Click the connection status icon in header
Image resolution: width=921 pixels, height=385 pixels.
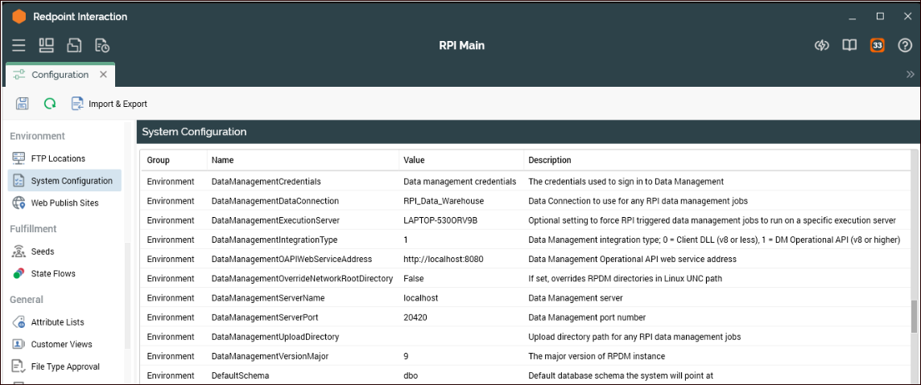(x=821, y=46)
